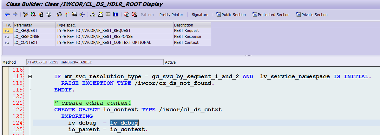Click the Active/Inactive toggle icon
Screen dimensions: 380x135
(x=33, y=15)
